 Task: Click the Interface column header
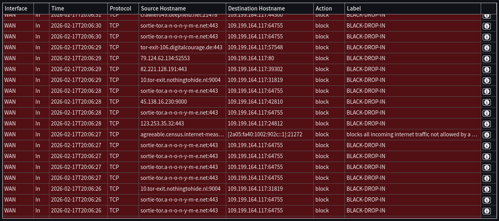16,8
